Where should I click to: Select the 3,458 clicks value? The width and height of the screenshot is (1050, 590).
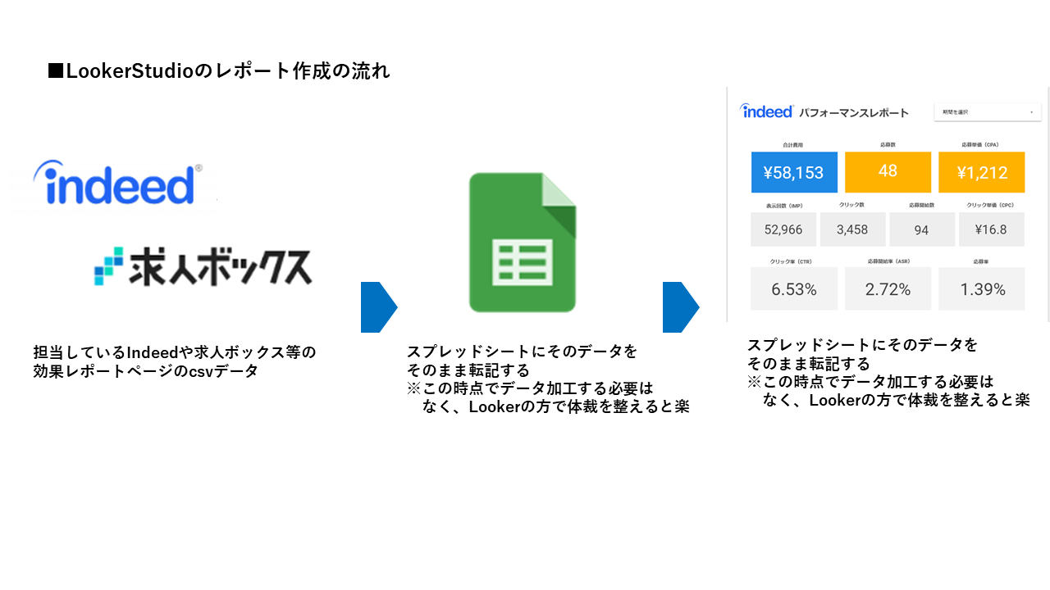pos(852,229)
